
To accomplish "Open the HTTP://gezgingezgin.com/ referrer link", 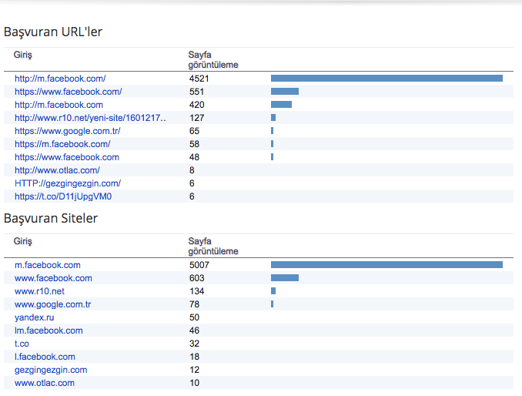I will click(68, 183).
